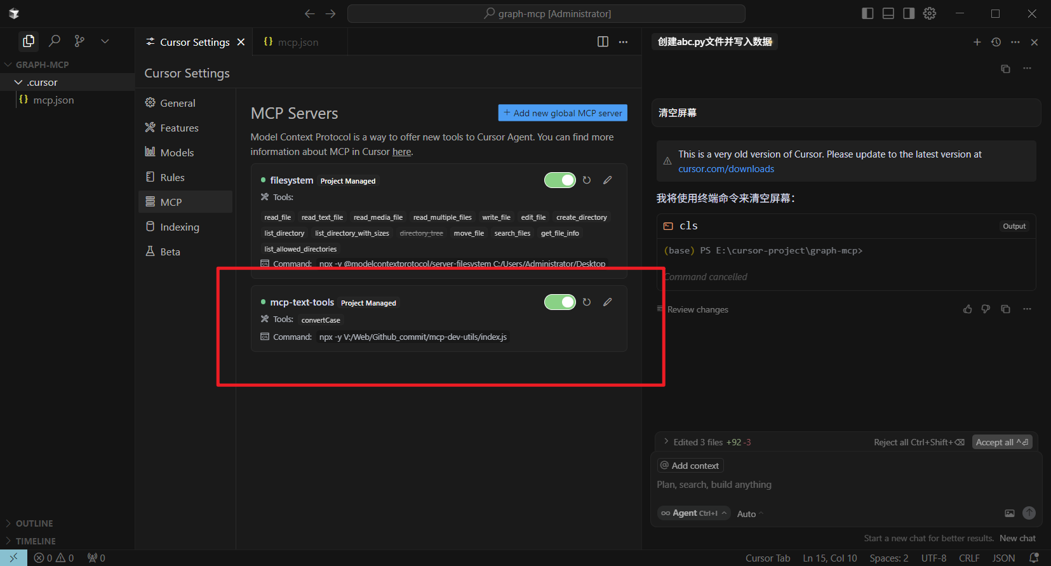Click the graph-mcp command center search box
Viewport: 1051px width, 566px height.
tap(546, 13)
